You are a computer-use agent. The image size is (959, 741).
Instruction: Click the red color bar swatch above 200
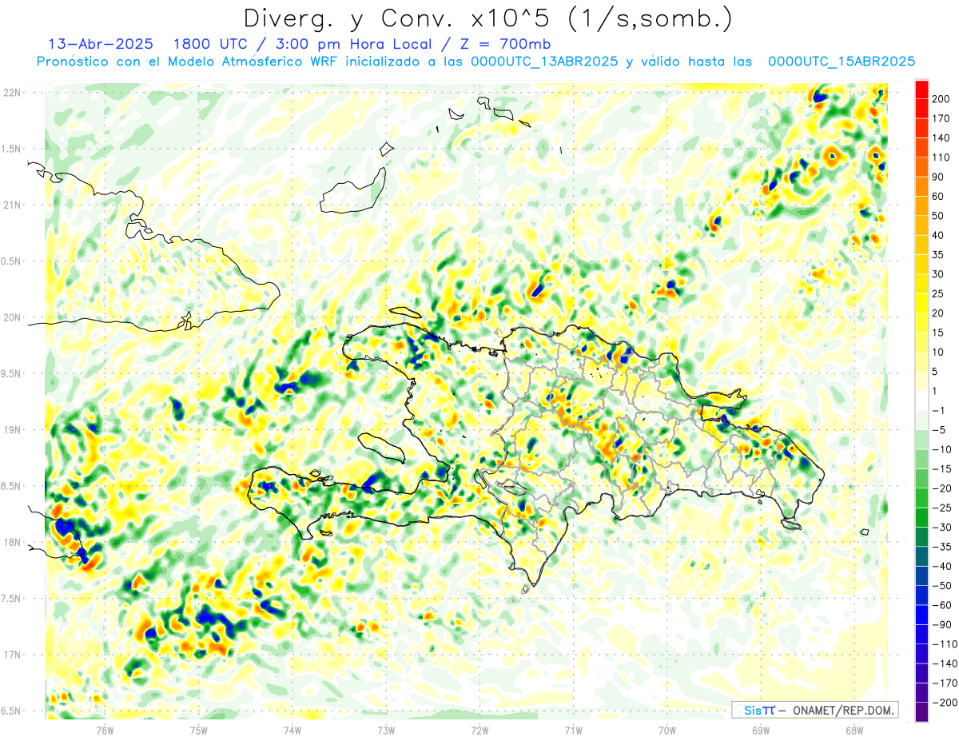[921, 89]
